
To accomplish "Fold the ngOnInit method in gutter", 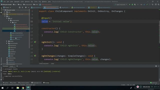I will coord(38,42).
